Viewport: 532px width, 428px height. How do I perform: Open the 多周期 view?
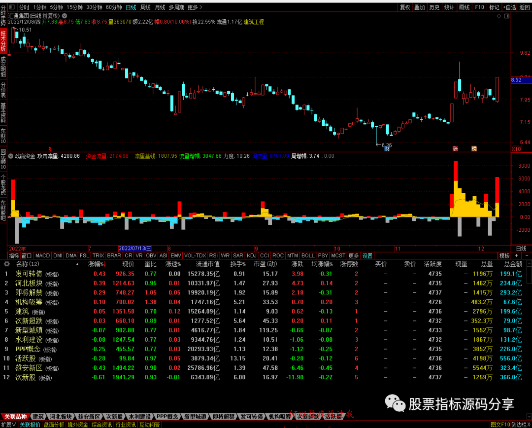click(176, 7)
